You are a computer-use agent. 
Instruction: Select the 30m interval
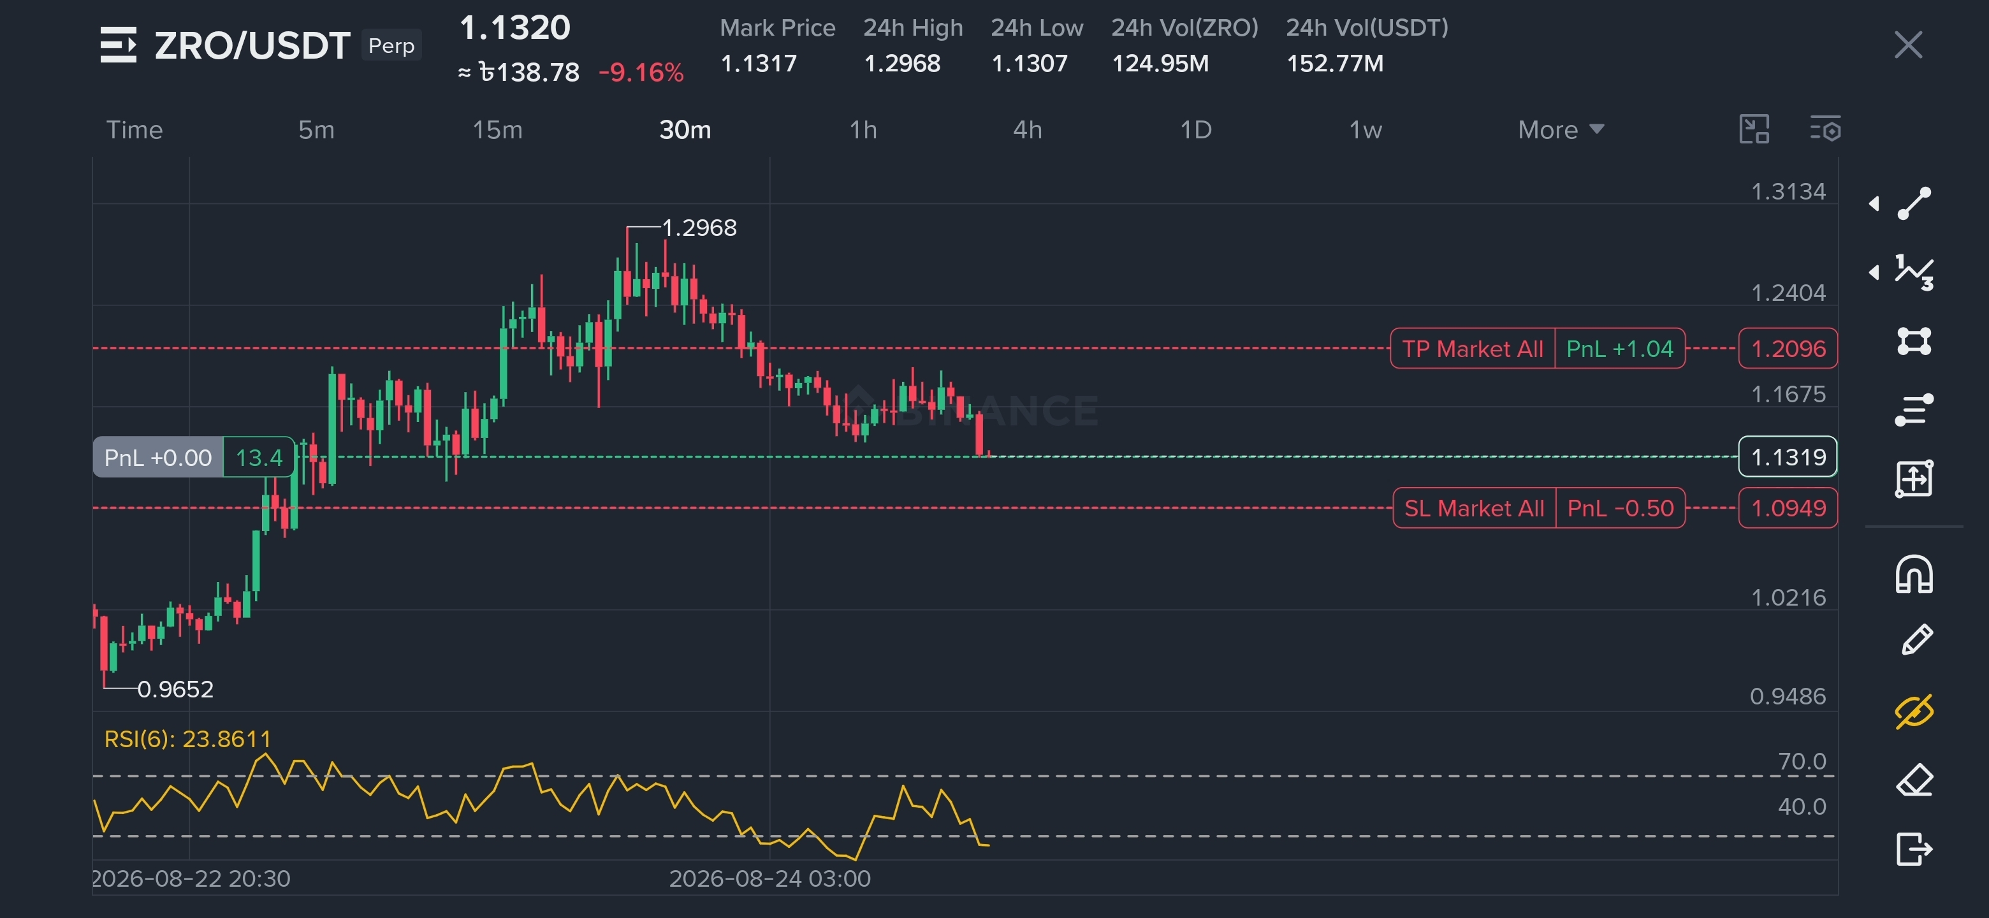point(685,129)
